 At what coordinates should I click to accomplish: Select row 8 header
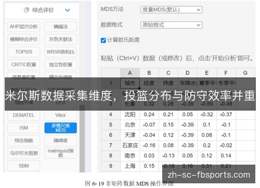[x=111, y=156]
